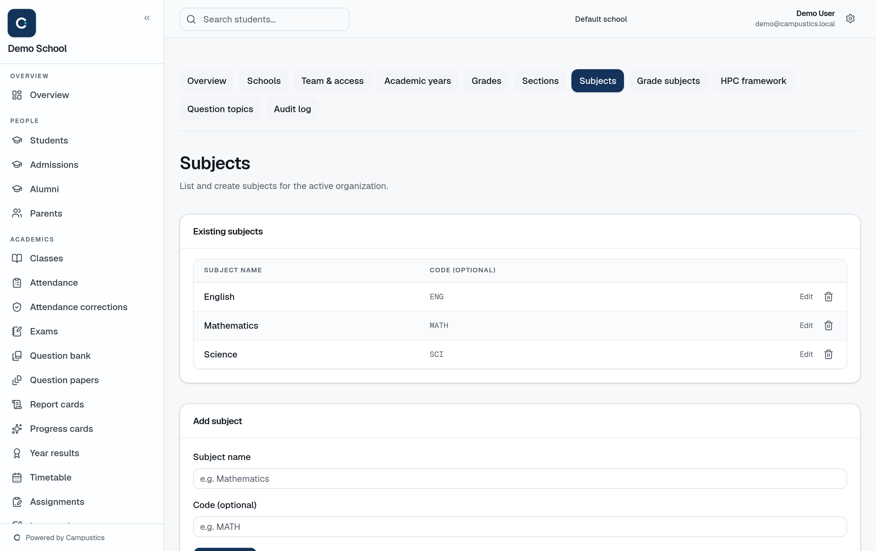Delete the English subject
The image size is (876, 551).
coord(828,297)
